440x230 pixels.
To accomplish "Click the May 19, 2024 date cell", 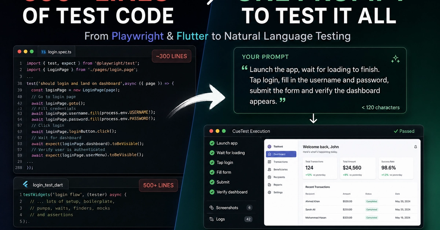I will tap(402, 218).
